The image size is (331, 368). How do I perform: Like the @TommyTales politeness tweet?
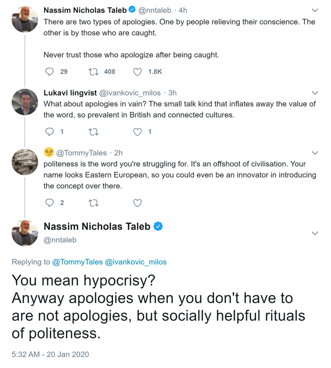pyautogui.click(x=137, y=203)
